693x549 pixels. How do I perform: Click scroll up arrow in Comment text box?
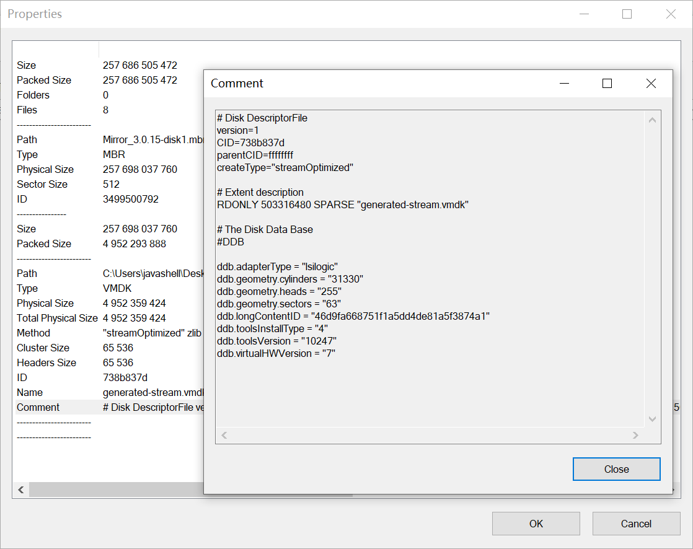click(652, 120)
